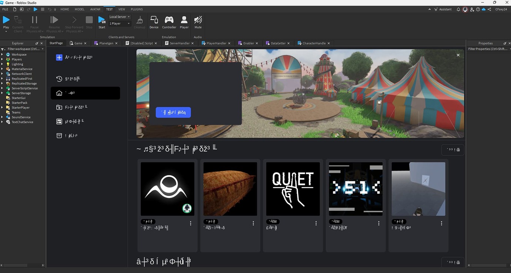
Task: Click the Filter workspace search field
Action: pos(22,49)
